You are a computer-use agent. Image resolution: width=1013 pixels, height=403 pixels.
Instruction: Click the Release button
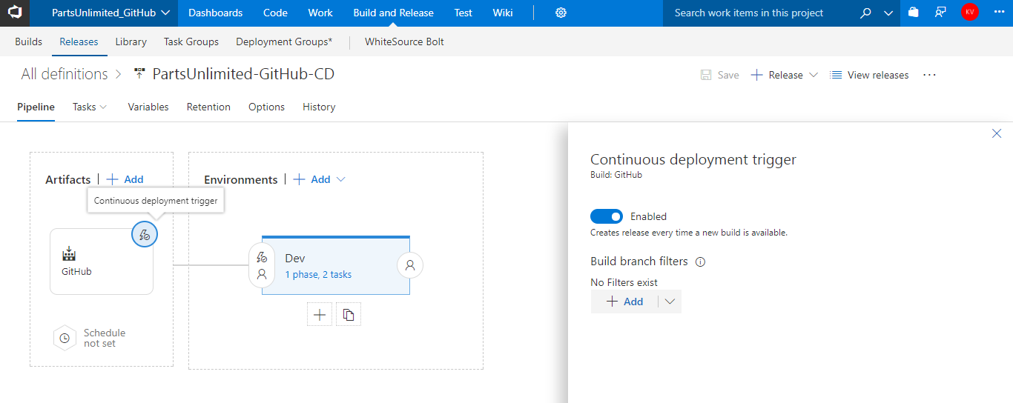pos(777,75)
